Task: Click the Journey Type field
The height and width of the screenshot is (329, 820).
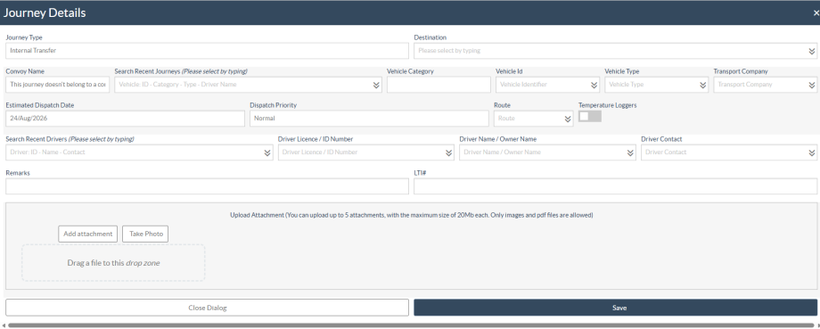Action: coord(207,51)
